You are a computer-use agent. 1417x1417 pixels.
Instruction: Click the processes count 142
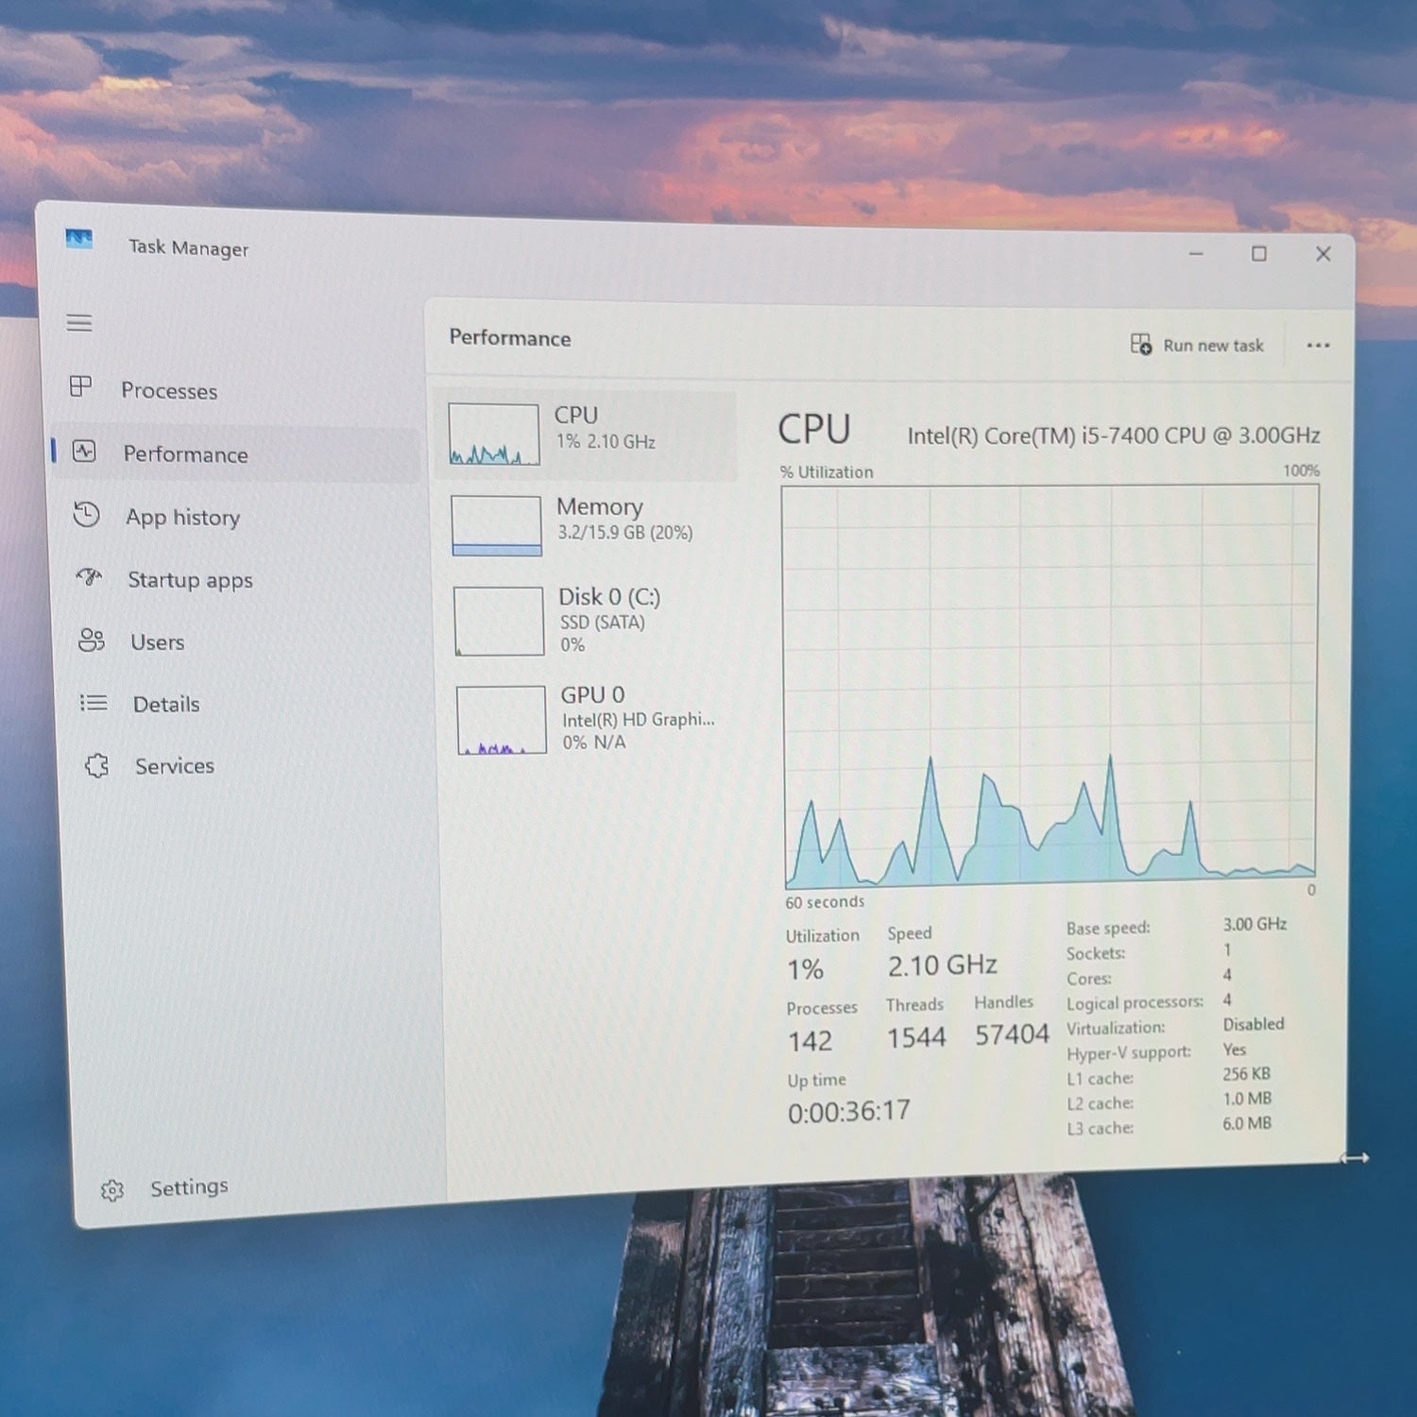point(811,1041)
